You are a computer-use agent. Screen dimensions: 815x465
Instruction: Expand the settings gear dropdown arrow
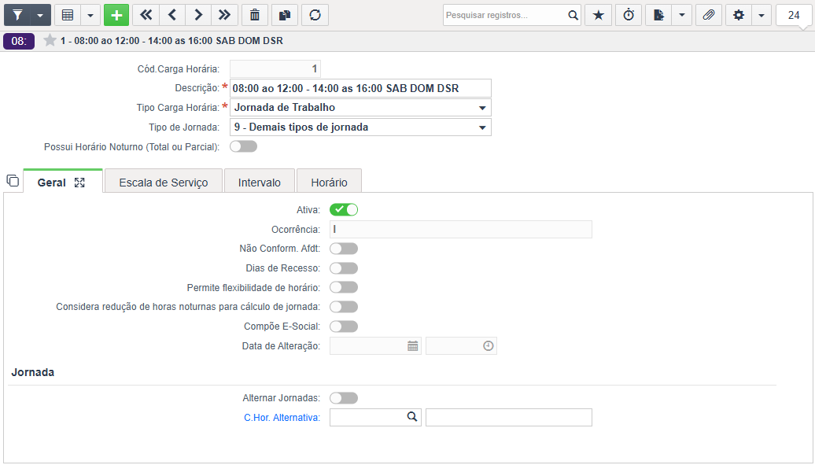pyautogui.click(x=762, y=15)
